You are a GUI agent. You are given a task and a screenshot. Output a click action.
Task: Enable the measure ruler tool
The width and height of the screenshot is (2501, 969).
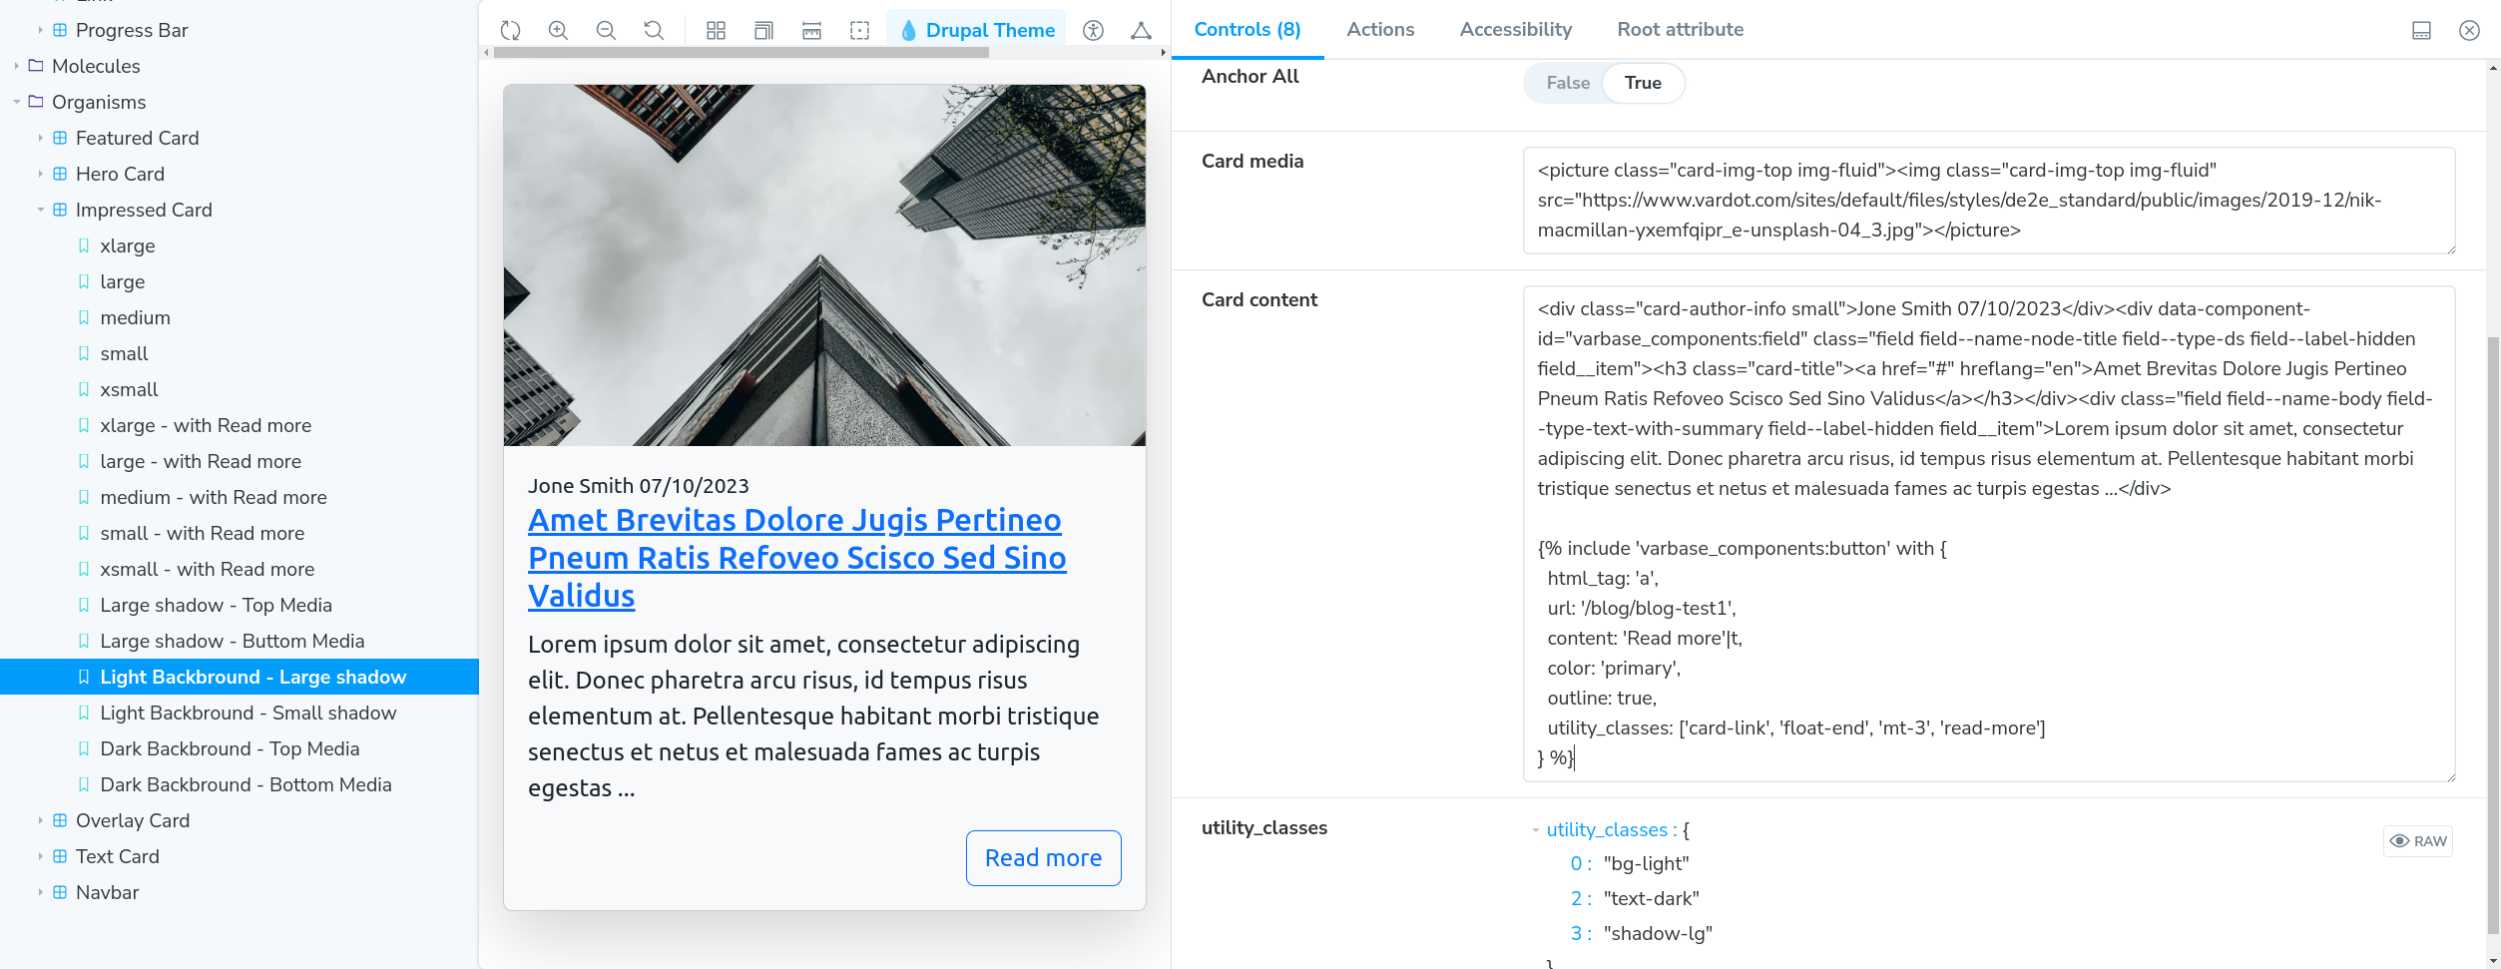tap(811, 30)
